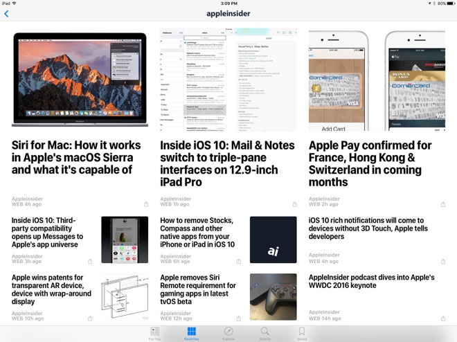The height and width of the screenshot is (342, 457).
Task: Read 'Inside iOS 10: Mail & Notes' headline
Action: coord(227,163)
